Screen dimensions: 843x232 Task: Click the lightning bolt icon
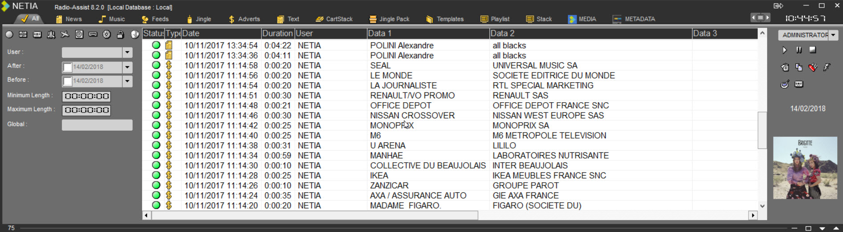pos(827,68)
